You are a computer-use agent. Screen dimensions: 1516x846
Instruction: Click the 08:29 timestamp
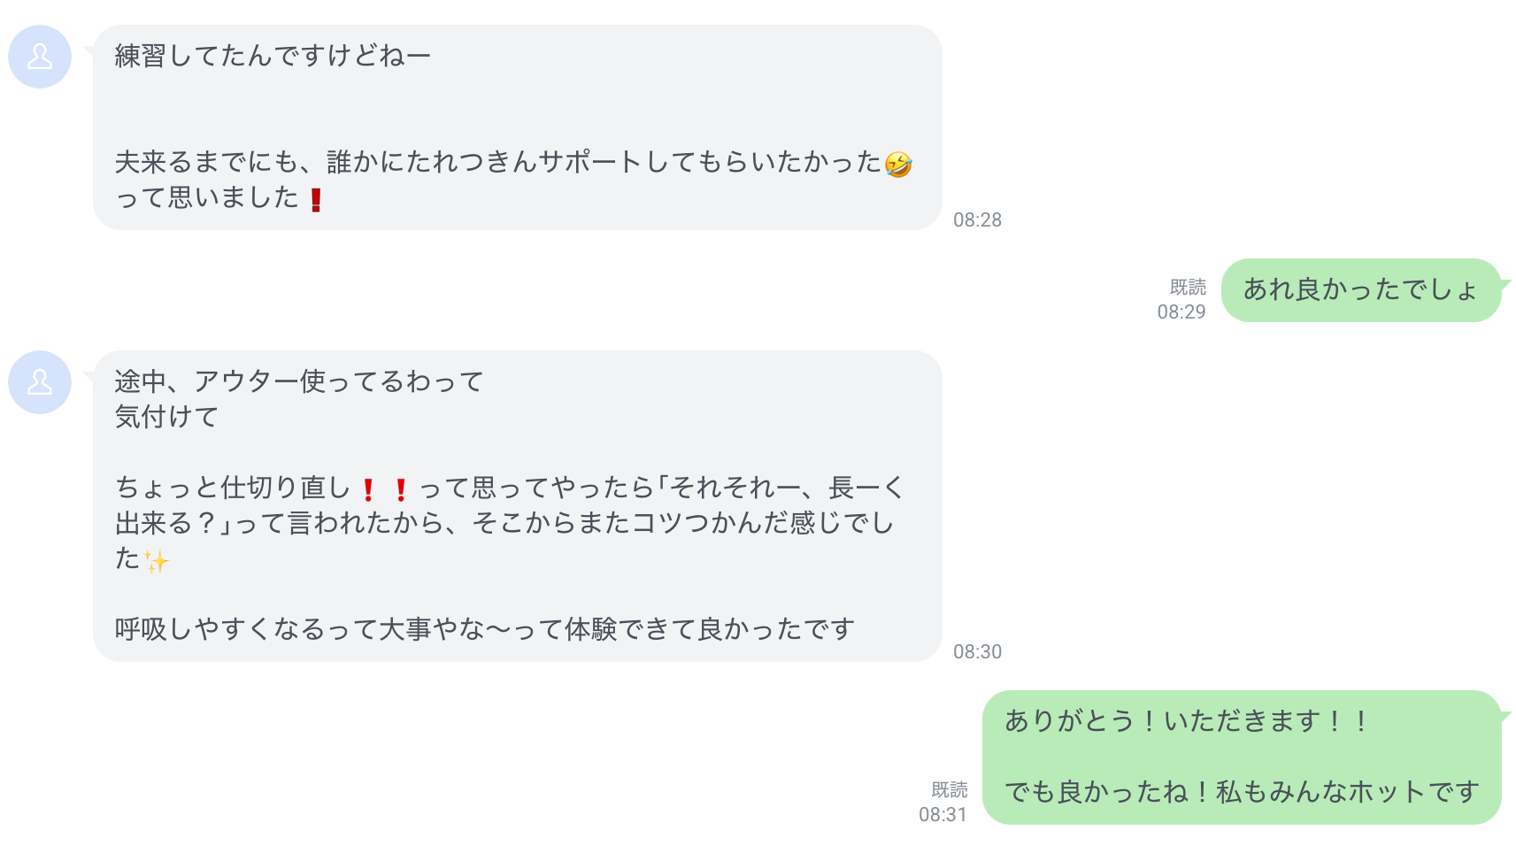click(1181, 311)
